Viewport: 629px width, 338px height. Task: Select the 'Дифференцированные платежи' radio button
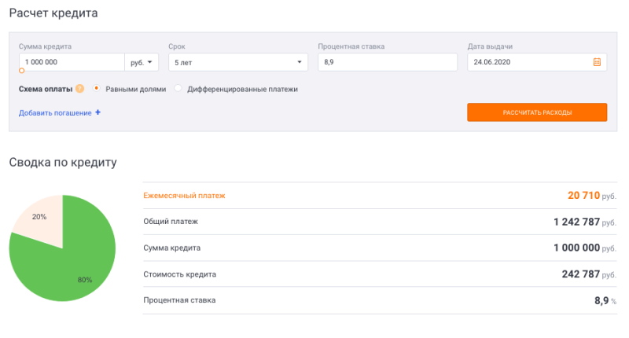coord(178,88)
